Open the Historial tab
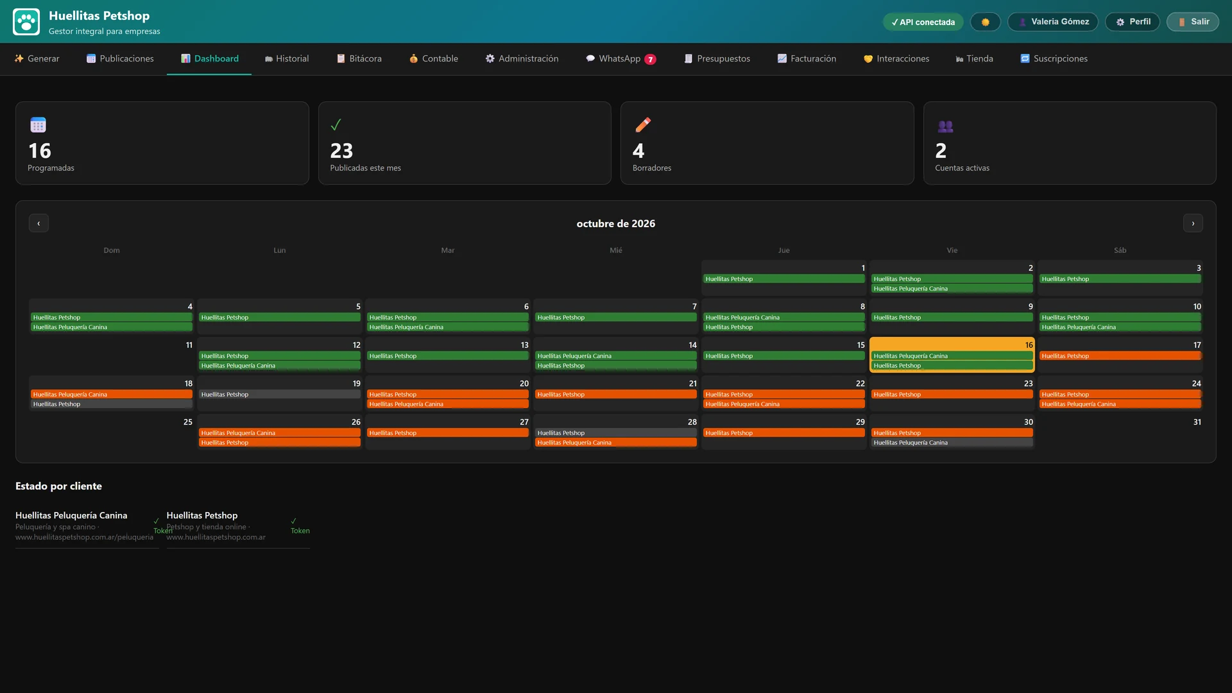This screenshot has height=693, width=1232. click(286, 58)
